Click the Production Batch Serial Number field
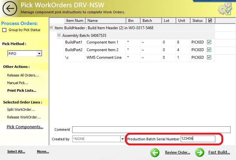Image resolution: width=236 pixels, height=160 pixels. click(198, 139)
